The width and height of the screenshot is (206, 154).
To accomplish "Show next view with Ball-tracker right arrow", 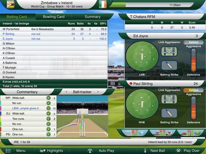I will (x=98, y=92).
